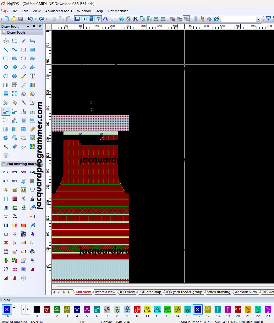Click the binoculars find icon
The height and width of the screenshot is (323, 274).
(135, 19)
